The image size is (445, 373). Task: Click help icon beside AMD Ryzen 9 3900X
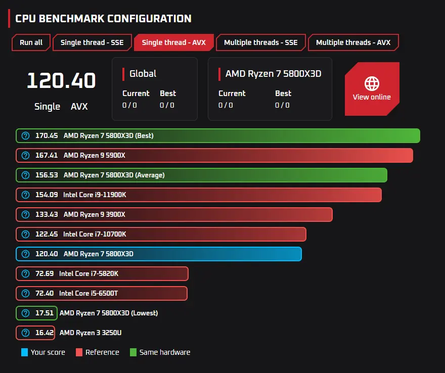point(26,214)
